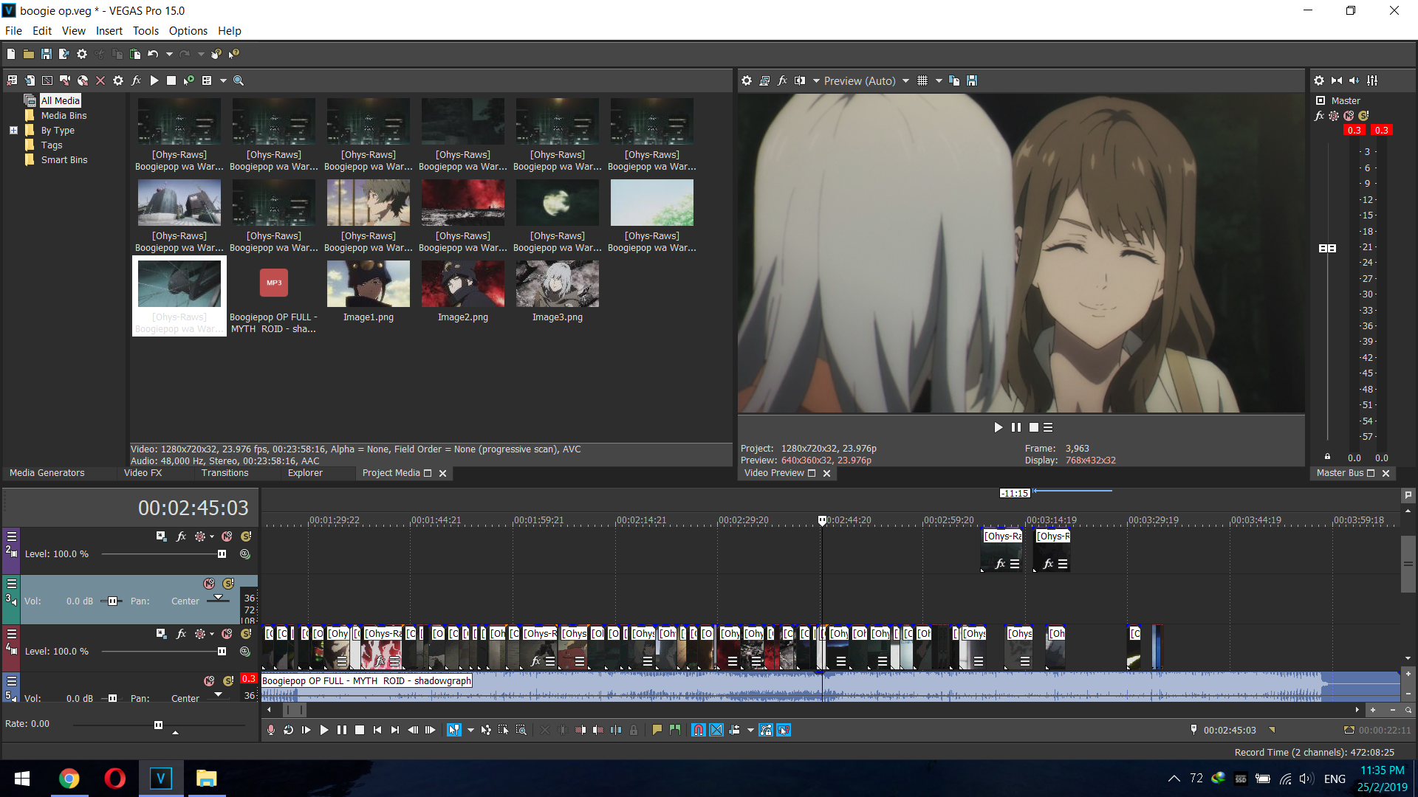Open the edit tool selector dropdown arrow
Viewport: 1418px width, 797px height.
pos(470,730)
